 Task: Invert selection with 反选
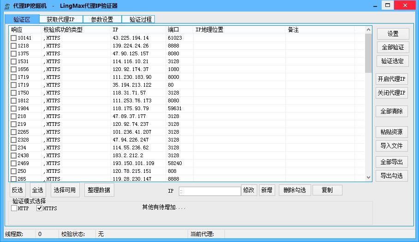tap(18, 190)
